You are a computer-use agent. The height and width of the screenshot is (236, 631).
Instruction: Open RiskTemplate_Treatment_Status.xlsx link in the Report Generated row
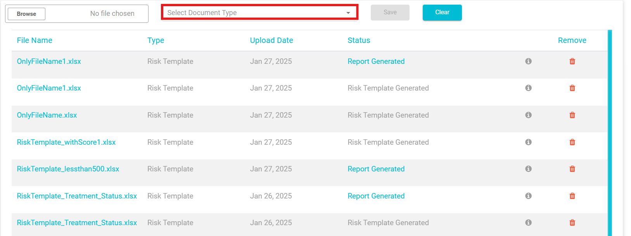click(x=77, y=196)
